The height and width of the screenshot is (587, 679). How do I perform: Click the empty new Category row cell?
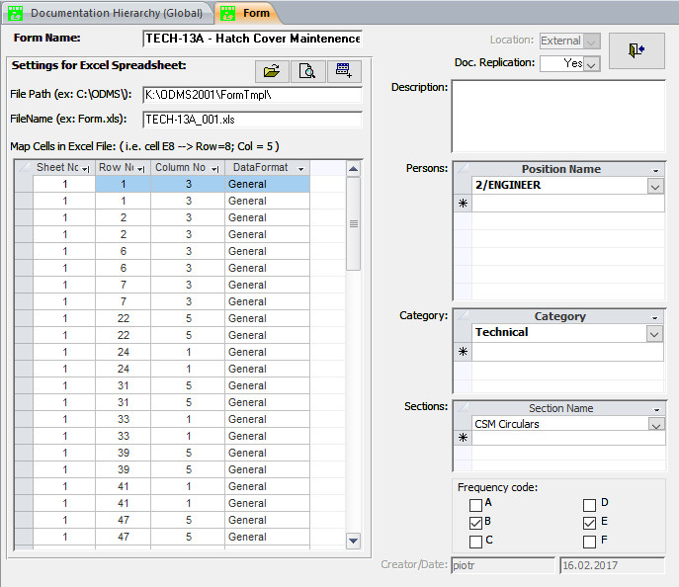[x=567, y=351]
